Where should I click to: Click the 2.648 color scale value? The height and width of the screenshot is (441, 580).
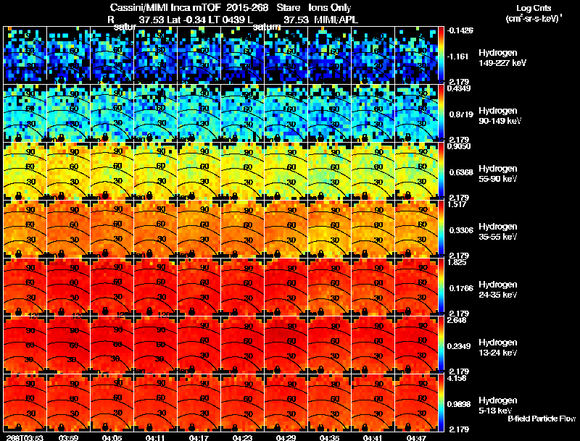[457, 320]
